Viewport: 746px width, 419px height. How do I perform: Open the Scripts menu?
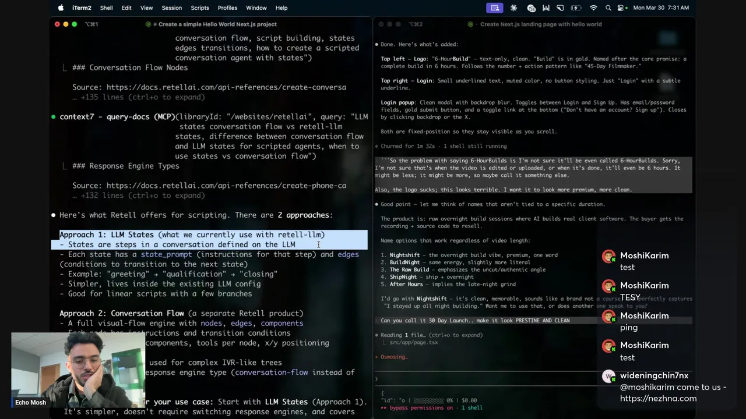pyautogui.click(x=200, y=8)
